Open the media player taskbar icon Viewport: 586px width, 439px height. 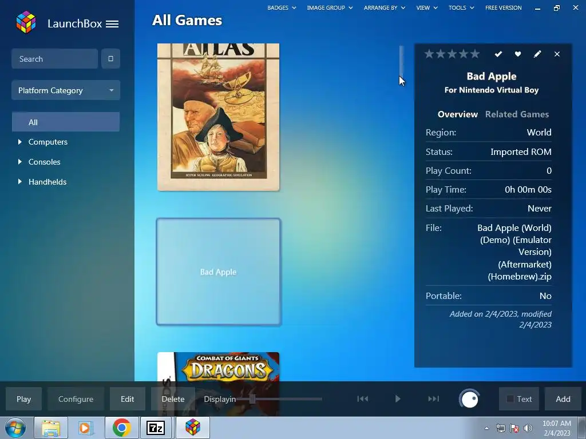86,428
